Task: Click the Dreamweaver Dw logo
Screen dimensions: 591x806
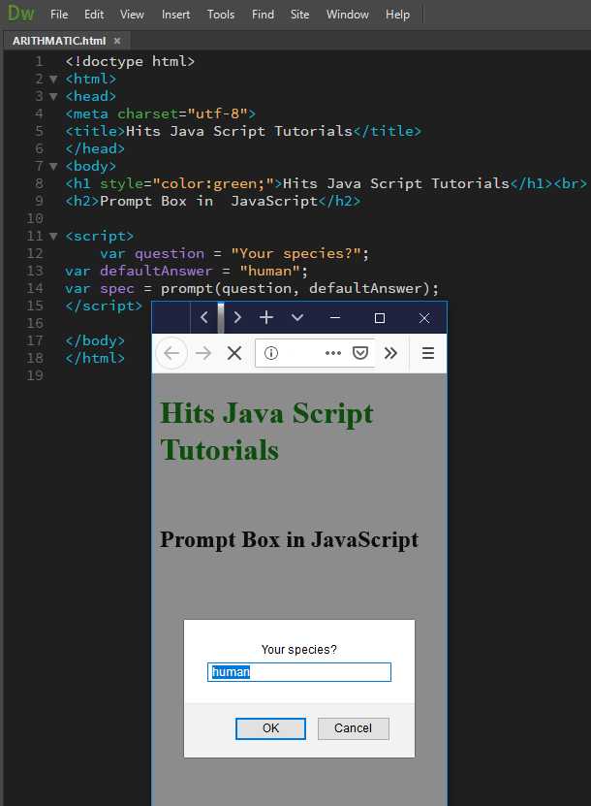Action: (x=21, y=13)
